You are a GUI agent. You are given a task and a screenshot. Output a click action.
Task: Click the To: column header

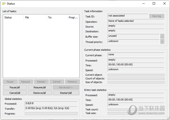[57, 17]
